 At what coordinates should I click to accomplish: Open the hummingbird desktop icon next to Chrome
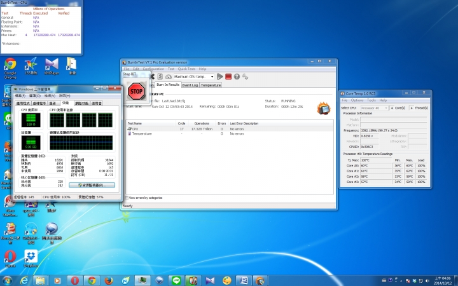pyautogui.click(x=31, y=66)
